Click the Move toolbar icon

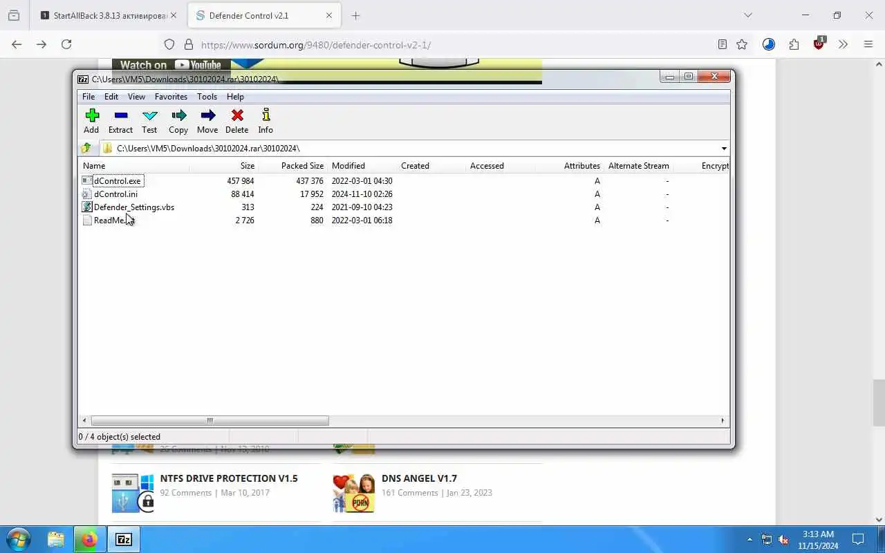207,121
